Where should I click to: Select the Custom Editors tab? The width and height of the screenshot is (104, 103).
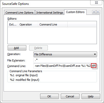click(75, 12)
